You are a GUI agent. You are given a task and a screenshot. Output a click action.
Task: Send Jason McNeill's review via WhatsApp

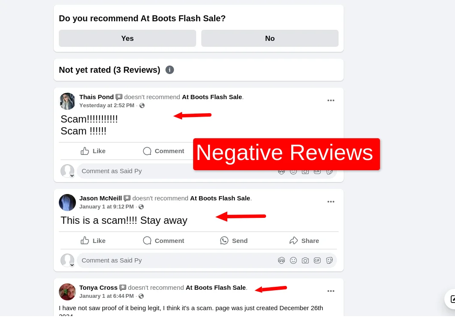pos(234,241)
